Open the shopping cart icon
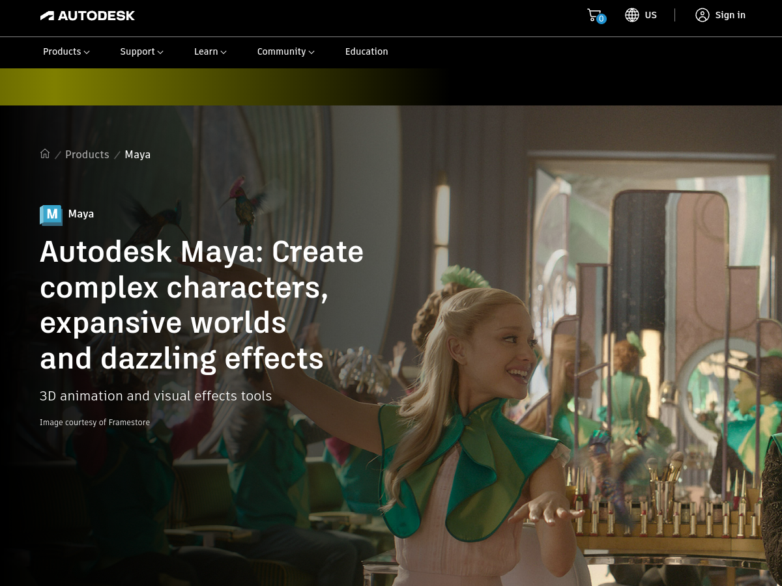Image resolution: width=782 pixels, height=586 pixels. click(594, 14)
